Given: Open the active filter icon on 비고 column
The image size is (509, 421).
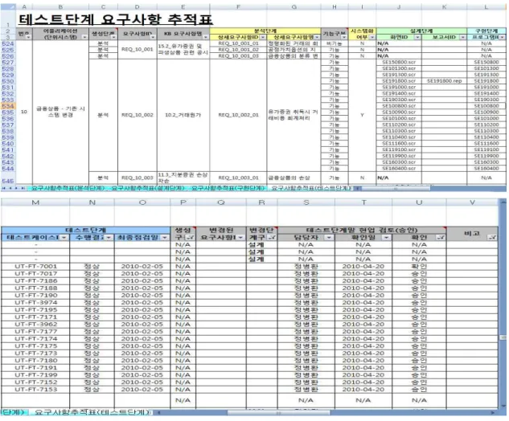Looking at the screenshot, I should (492, 238).
